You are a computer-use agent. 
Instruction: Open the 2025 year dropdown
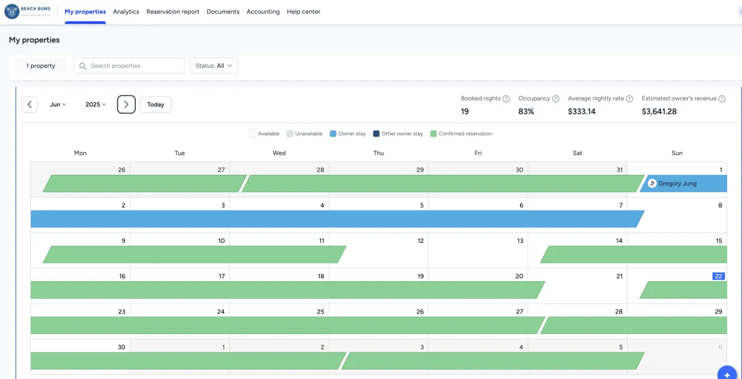96,104
